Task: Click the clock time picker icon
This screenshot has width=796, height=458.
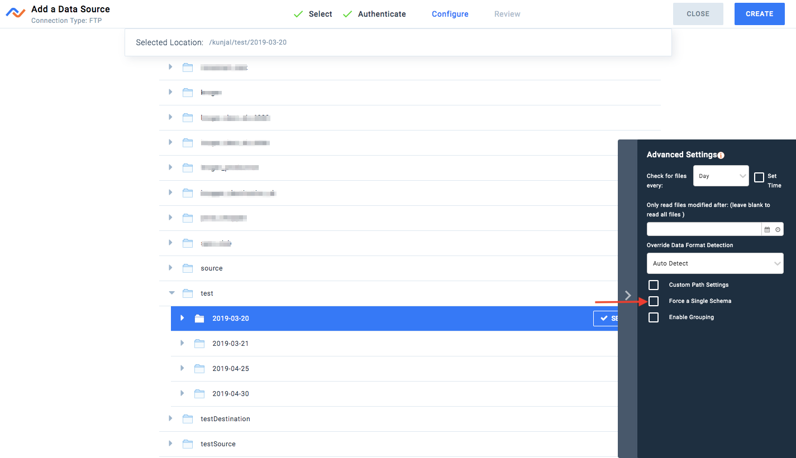Action: pos(778,229)
